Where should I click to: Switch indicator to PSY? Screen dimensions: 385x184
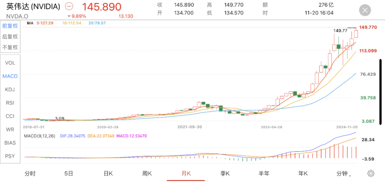[x=10, y=156]
